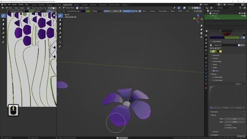Collapse the Masking panel

[x=213, y=74]
